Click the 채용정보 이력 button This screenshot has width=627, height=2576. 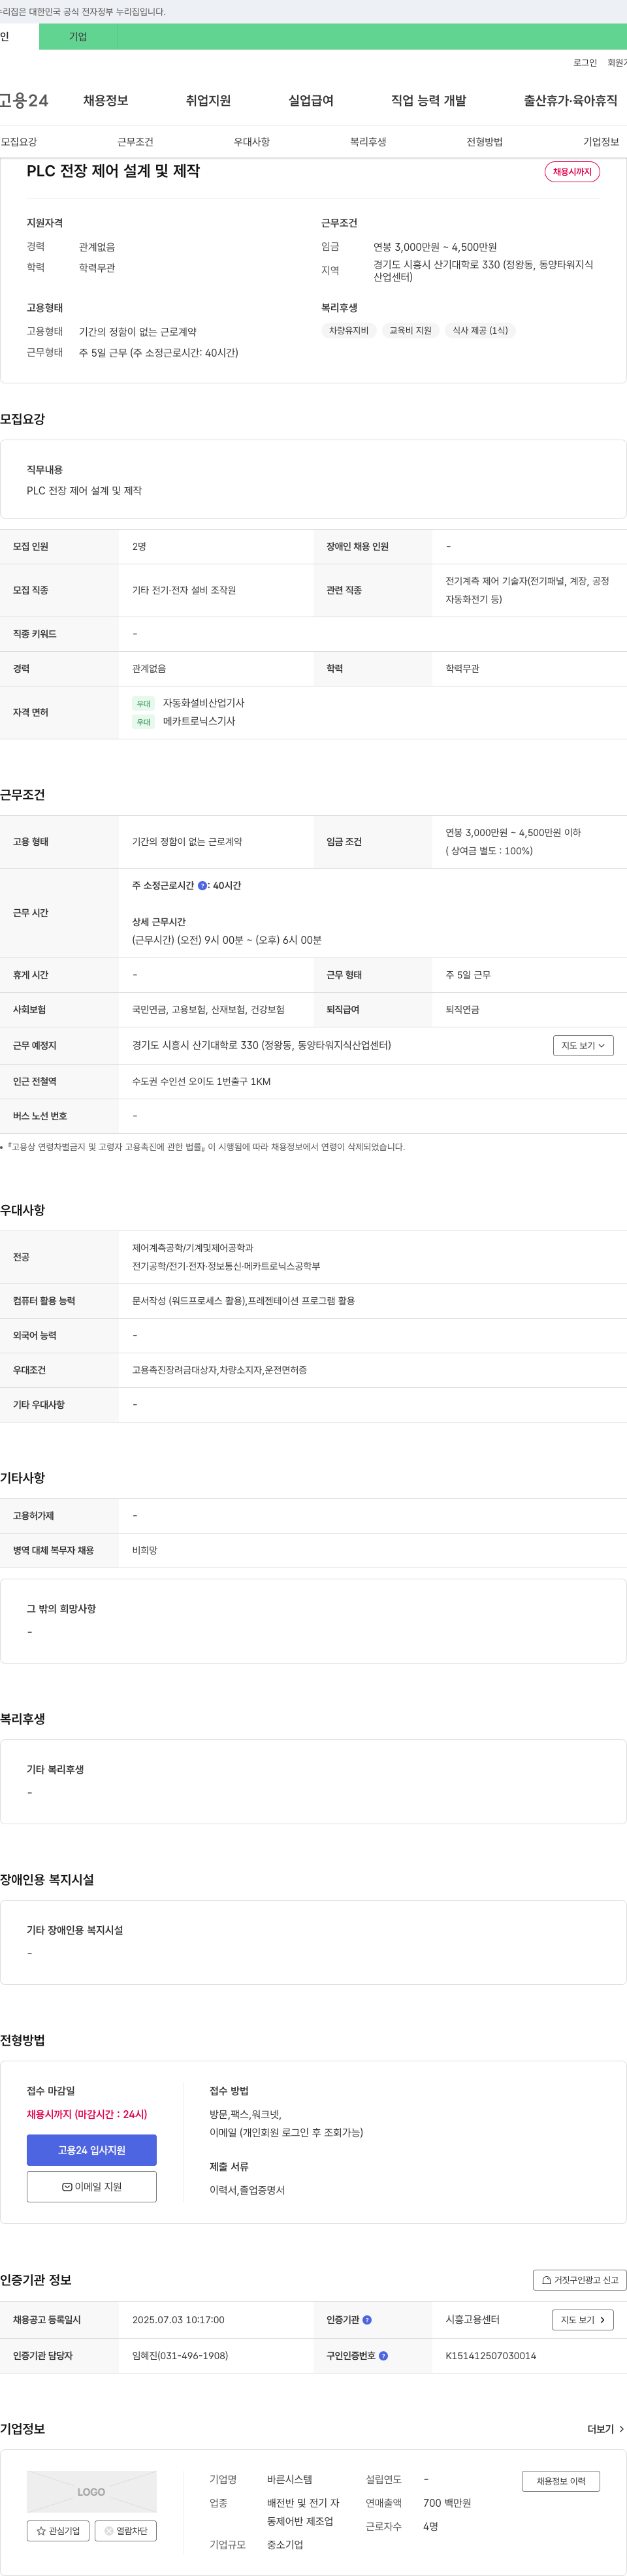click(561, 2480)
